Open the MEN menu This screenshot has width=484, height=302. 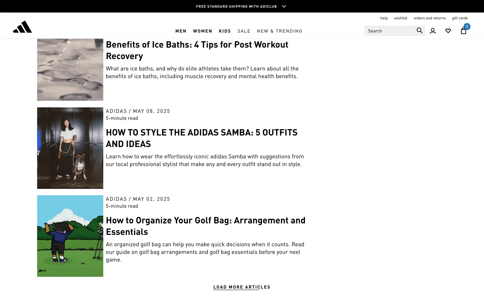(181, 31)
